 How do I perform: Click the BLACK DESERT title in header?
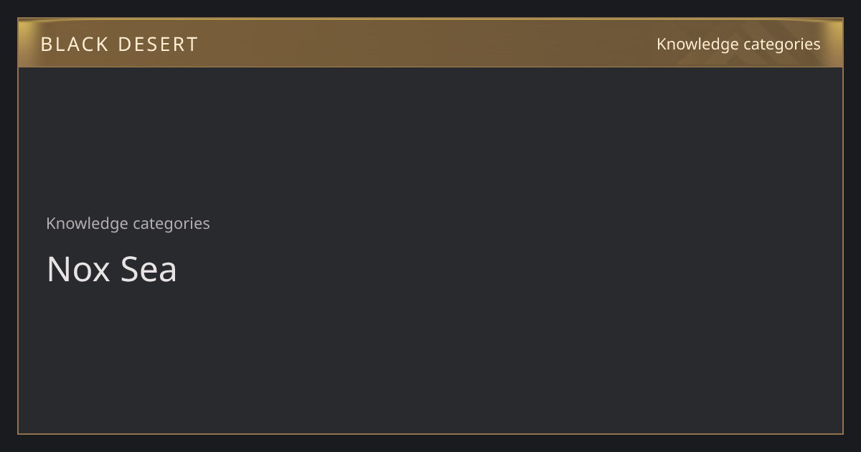[x=119, y=44]
